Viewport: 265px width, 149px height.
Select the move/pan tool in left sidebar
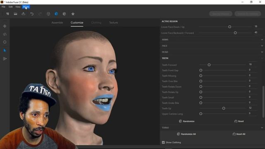pyautogui.click(x=5, y=26)
